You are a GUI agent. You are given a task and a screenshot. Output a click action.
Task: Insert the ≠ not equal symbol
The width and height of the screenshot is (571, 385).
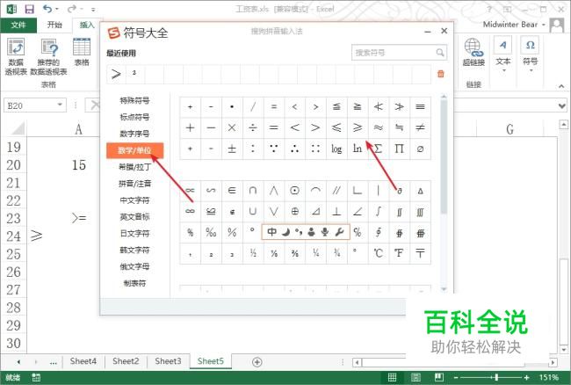coord(420,127)
